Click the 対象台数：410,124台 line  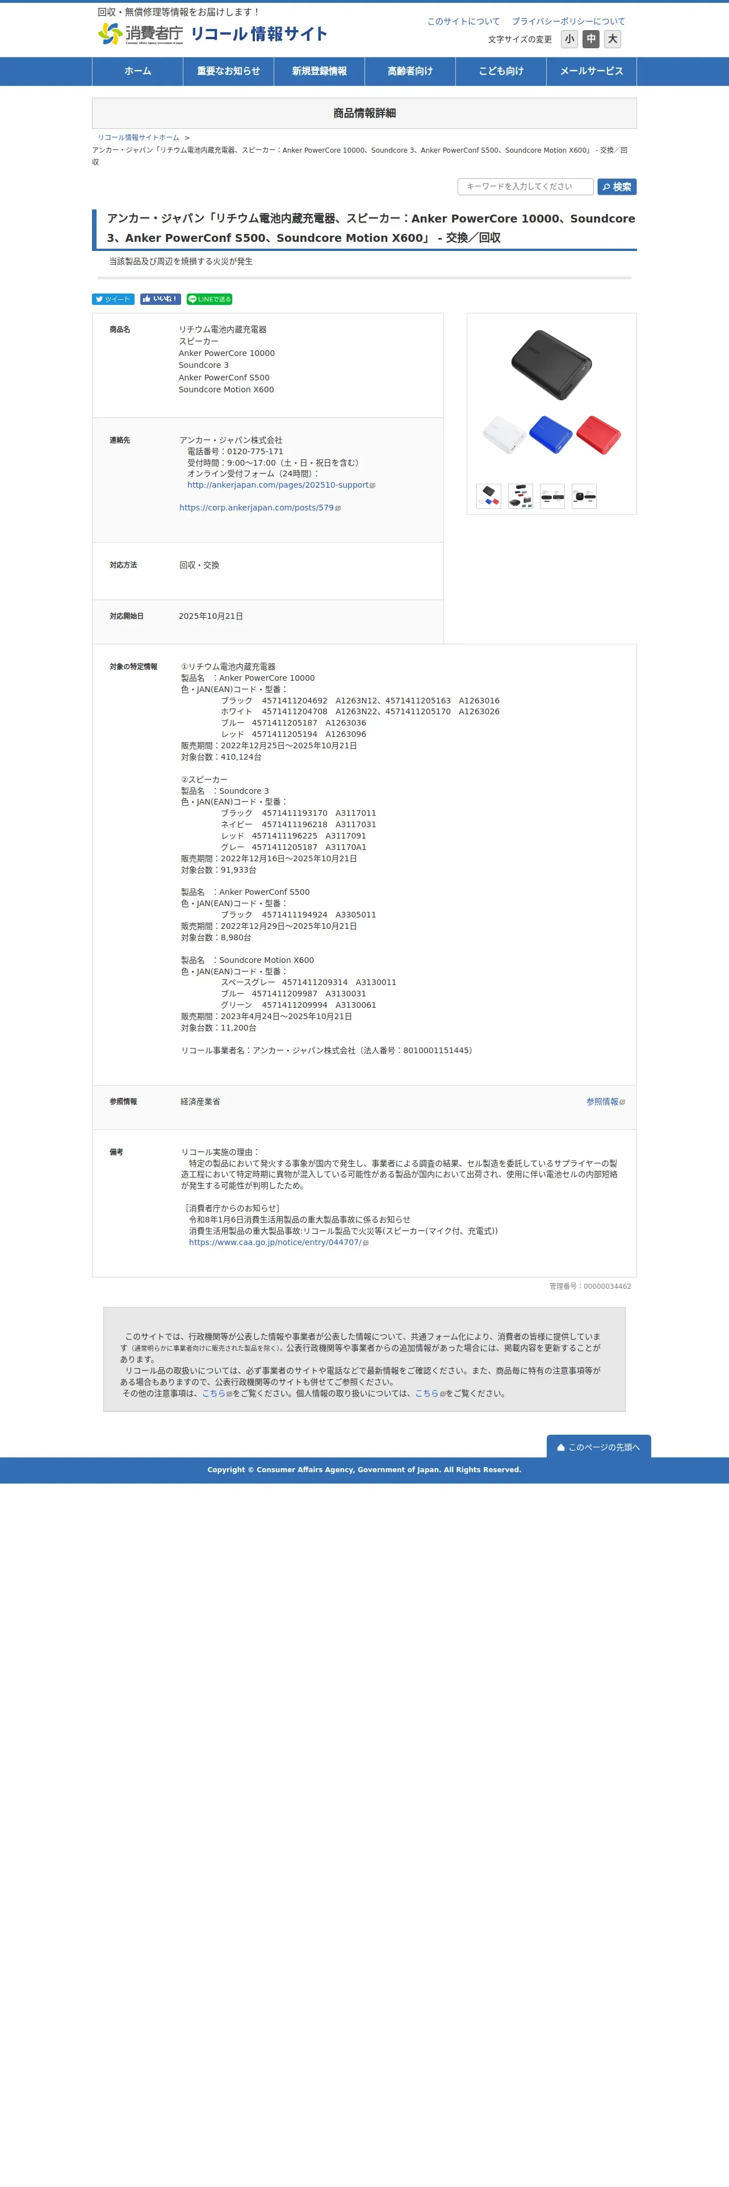pos(221,757)
